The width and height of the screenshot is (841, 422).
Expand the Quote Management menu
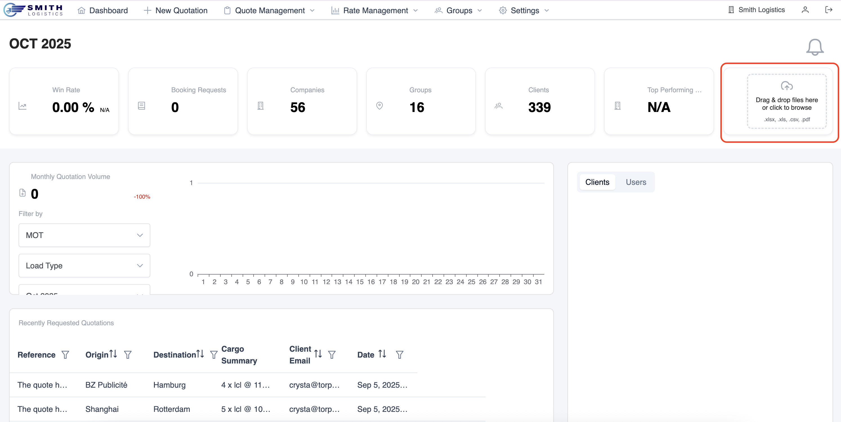click(x=269, y=10)
